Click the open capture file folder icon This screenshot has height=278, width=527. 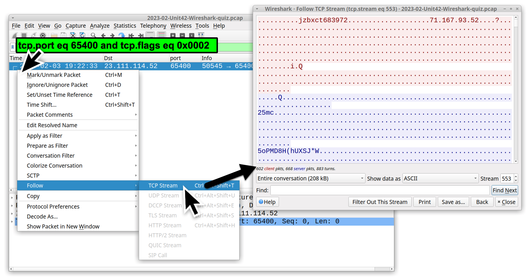[x=54, y=35]
